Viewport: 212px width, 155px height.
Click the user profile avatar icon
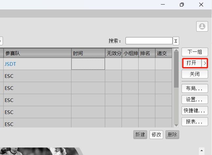click(202, 26)
